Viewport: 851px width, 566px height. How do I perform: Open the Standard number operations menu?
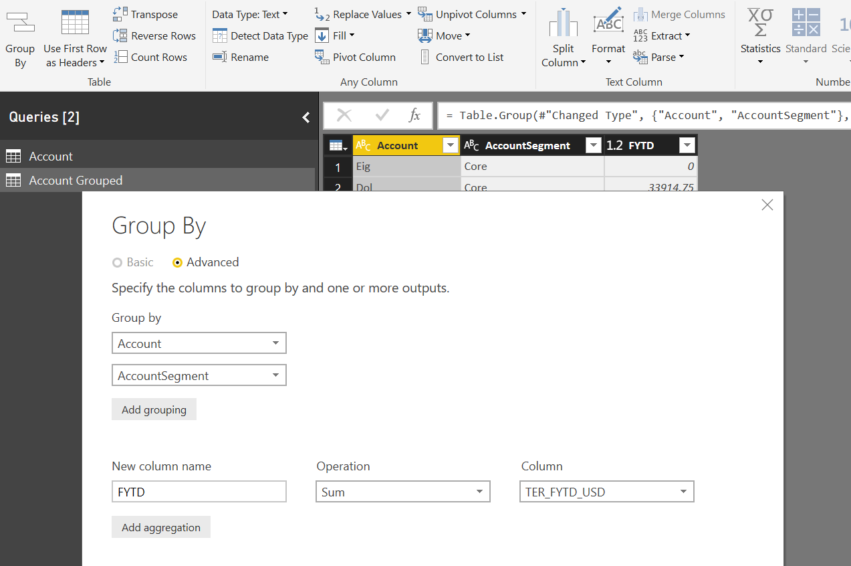point(806,37)
